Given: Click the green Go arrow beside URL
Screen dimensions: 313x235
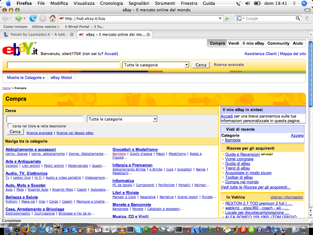Looking at the screenshot, I should [227, 18].
